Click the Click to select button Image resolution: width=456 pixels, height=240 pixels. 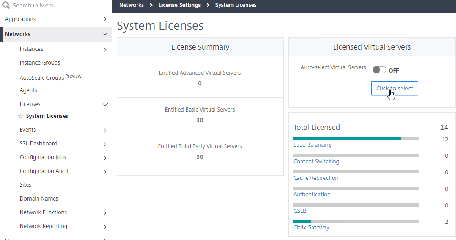[394, 88]
